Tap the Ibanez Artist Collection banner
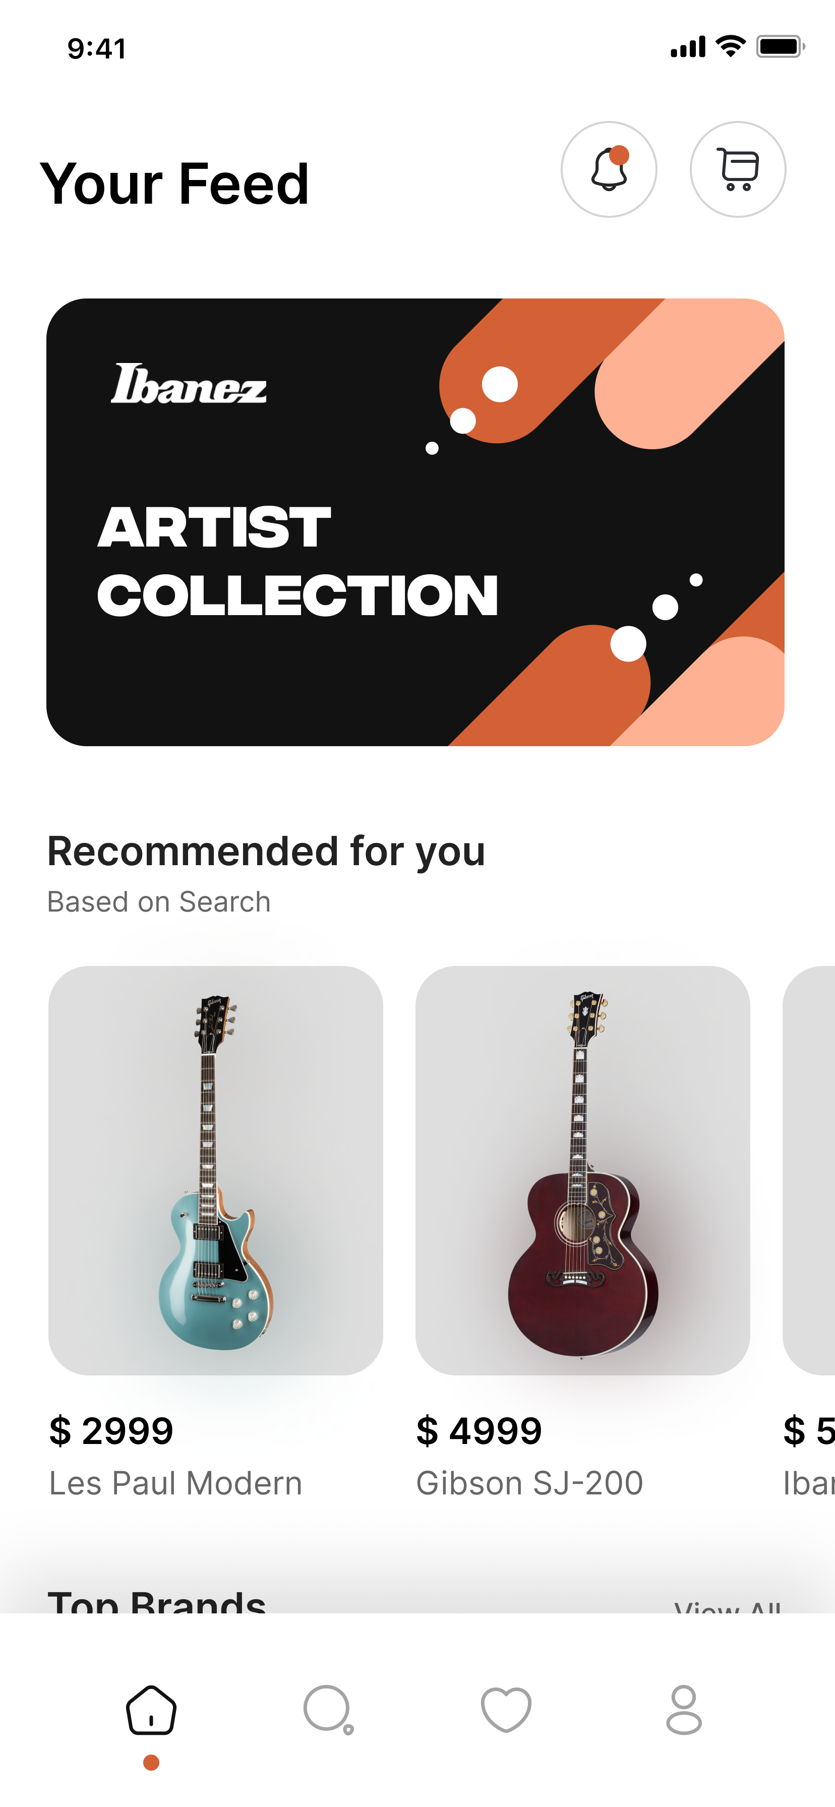Screen dimensions: 835x1807 pyautogui.click(x=415, y=522)
